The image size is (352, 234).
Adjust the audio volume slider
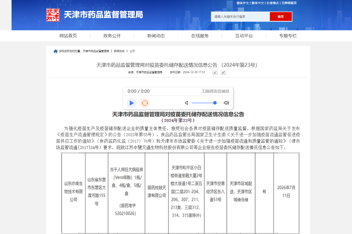207,103
